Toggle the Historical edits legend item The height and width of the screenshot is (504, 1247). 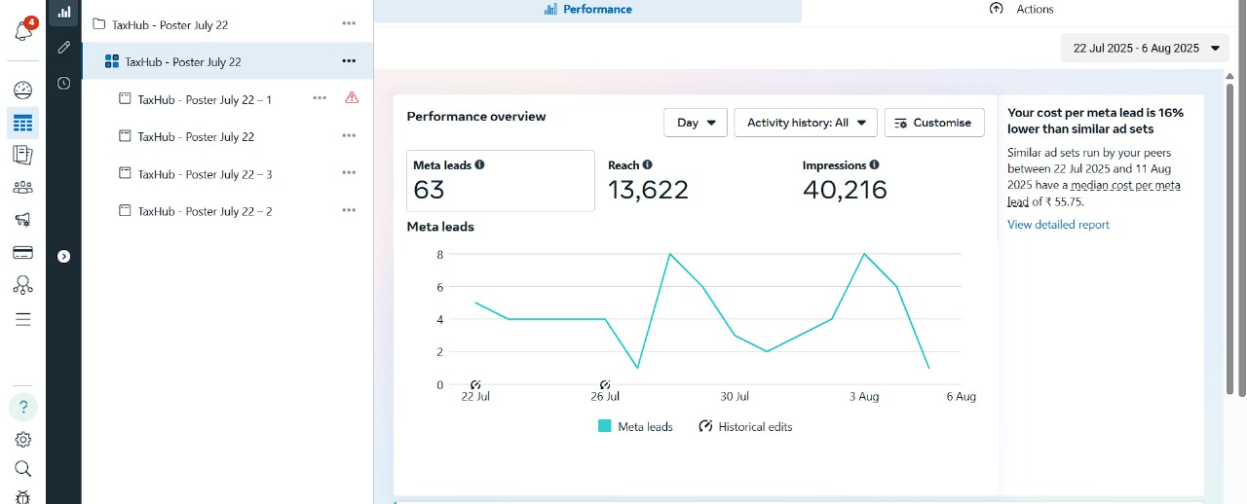click(745, 427)
